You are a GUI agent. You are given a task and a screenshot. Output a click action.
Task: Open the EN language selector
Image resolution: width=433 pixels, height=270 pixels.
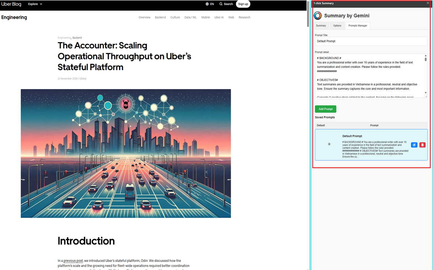click(x=210, y=4)
